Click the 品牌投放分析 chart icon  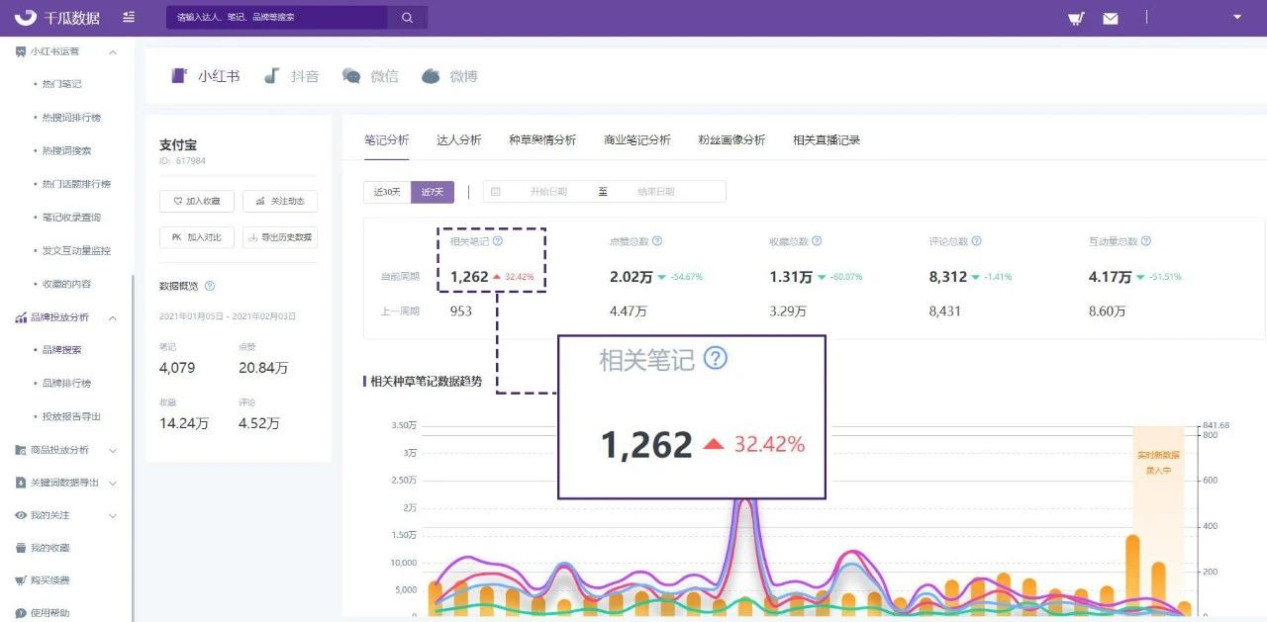point(21,317)
